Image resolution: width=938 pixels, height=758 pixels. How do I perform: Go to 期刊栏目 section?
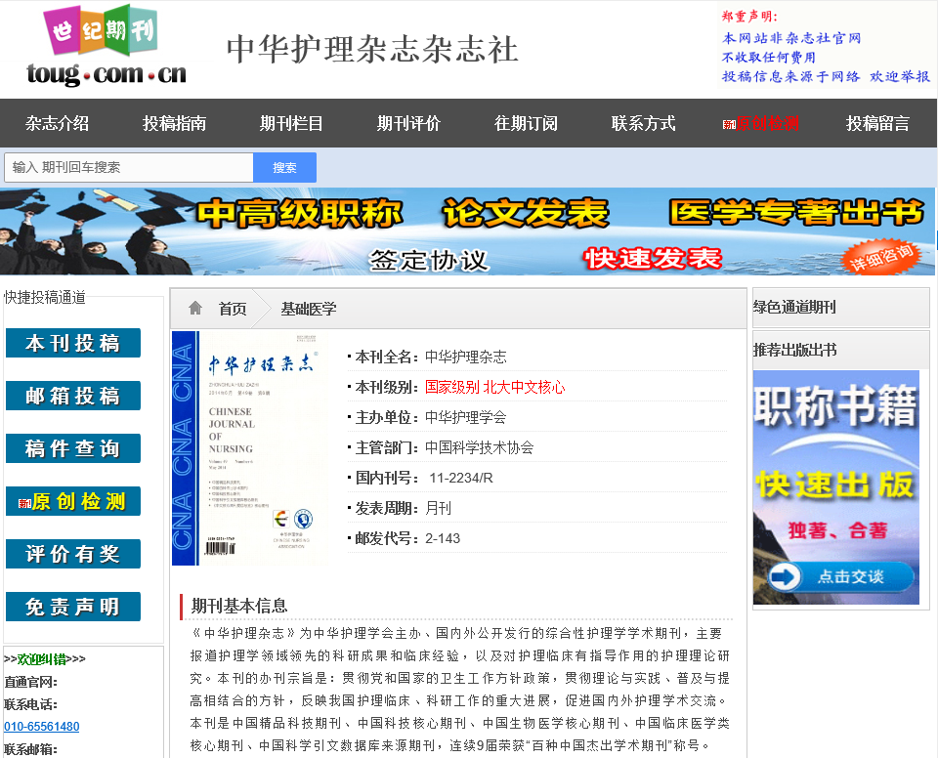point(291,123)
